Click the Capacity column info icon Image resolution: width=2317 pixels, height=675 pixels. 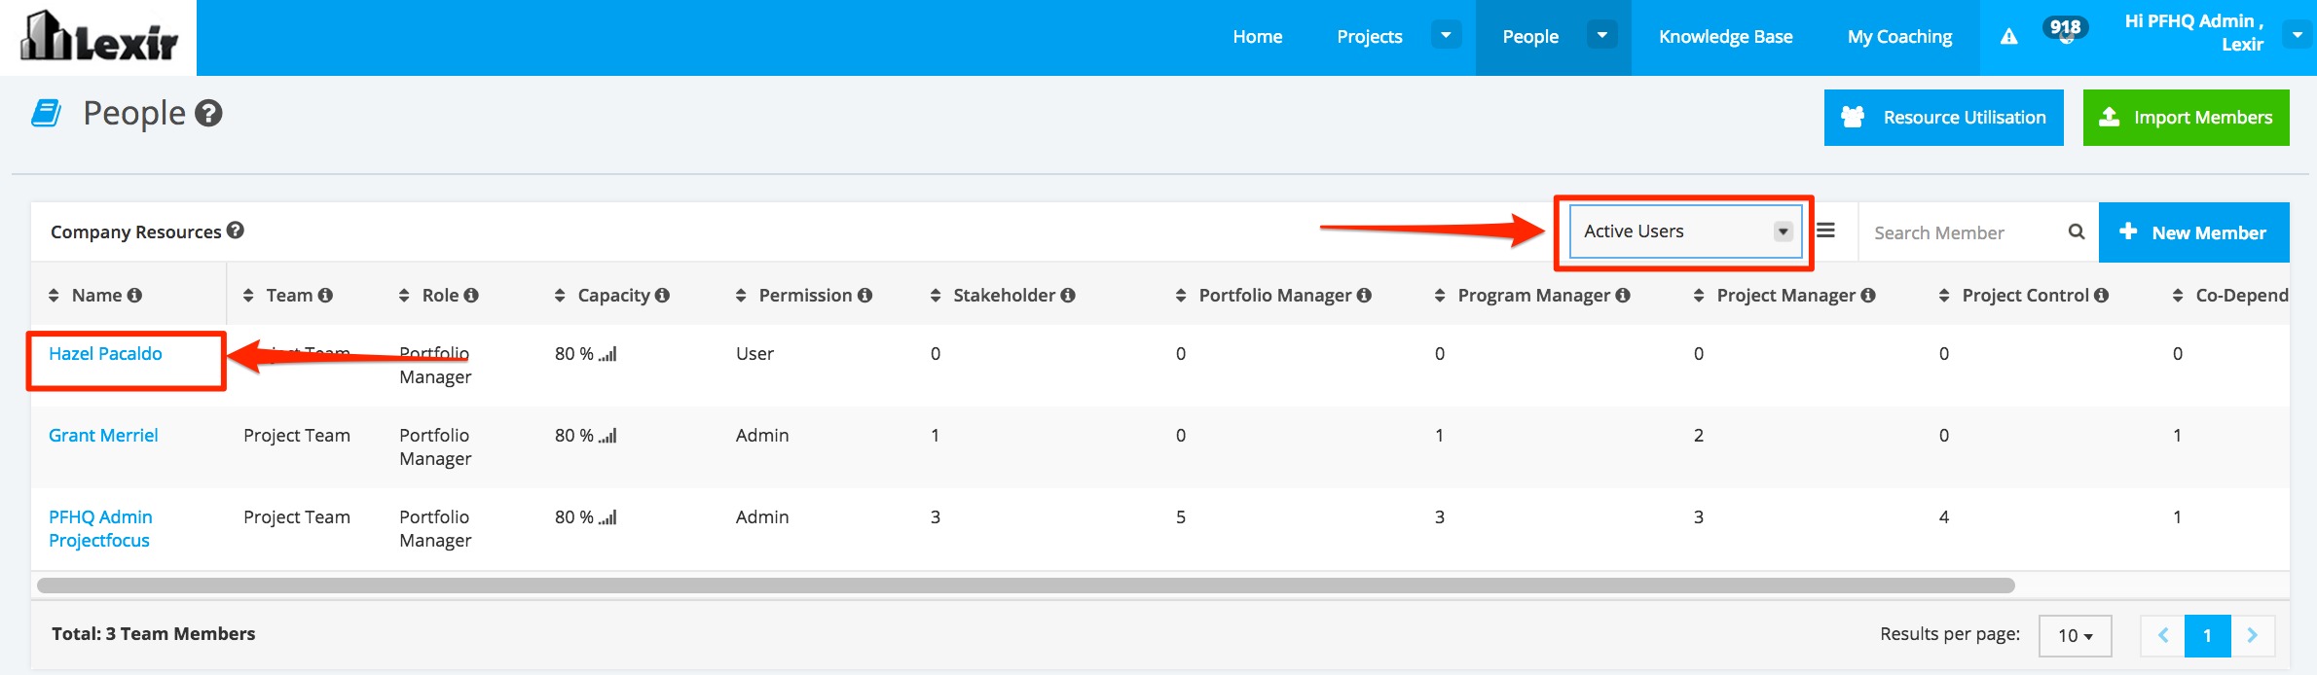(x=662, y=295)
